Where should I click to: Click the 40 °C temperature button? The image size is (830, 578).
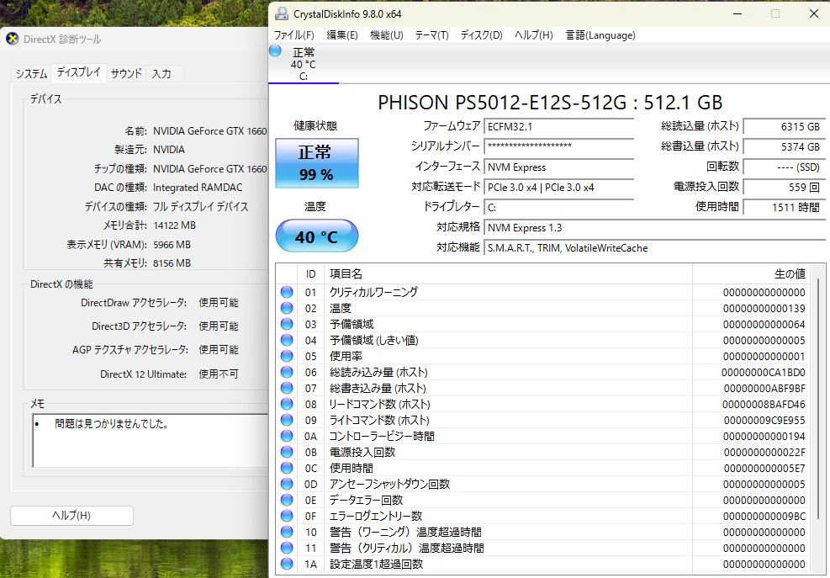click(x=316, y=236)
